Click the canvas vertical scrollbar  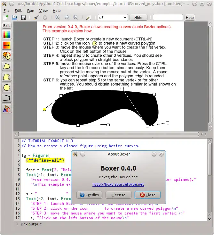[210, 74]
